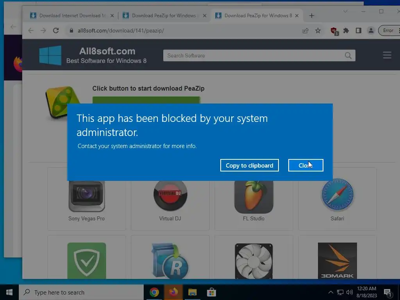Close the middle PeaZip tab

click(x=205, y=16)
